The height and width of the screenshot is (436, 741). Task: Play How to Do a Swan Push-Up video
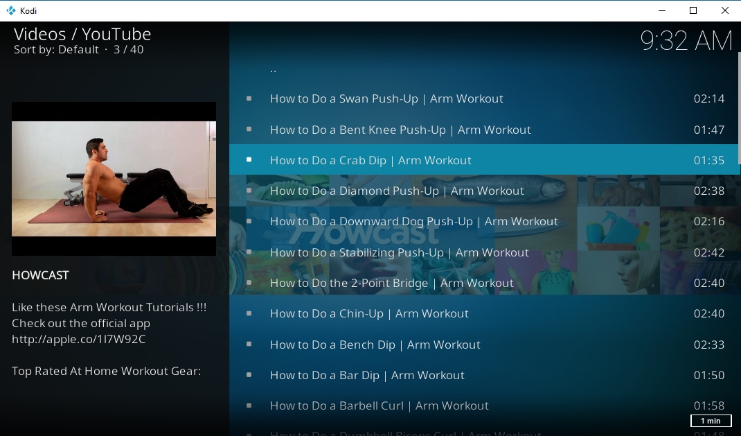484,98
